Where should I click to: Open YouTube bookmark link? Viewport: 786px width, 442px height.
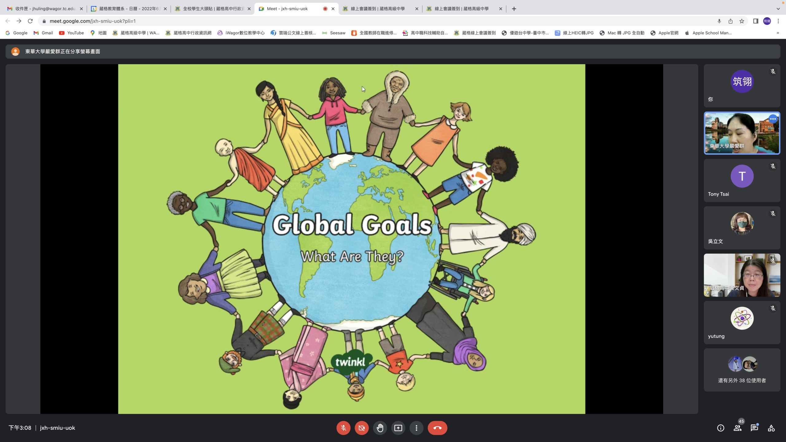72,33
